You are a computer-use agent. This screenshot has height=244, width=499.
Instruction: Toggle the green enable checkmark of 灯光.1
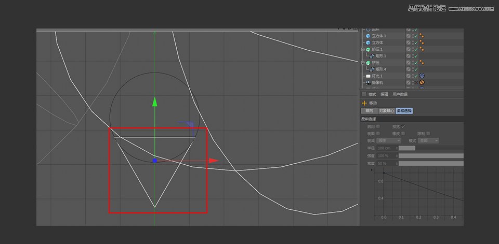pyautogui.click(x=416, y=76)
